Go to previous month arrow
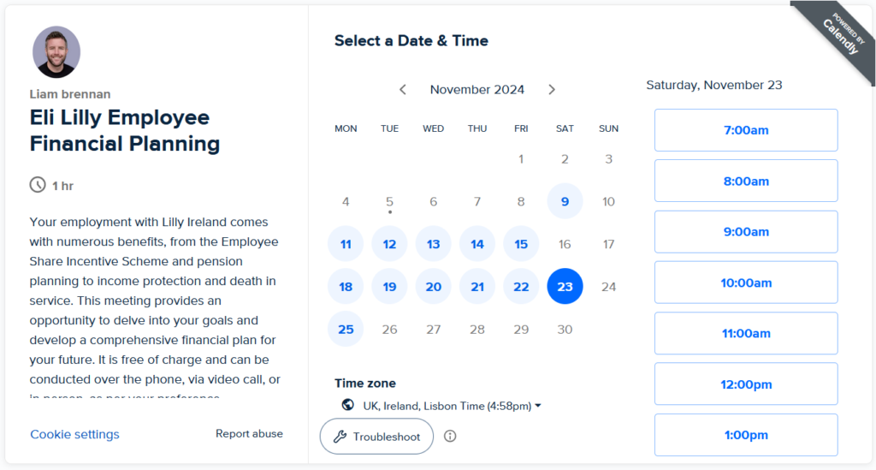876x470 pixels. coord(403,90)
